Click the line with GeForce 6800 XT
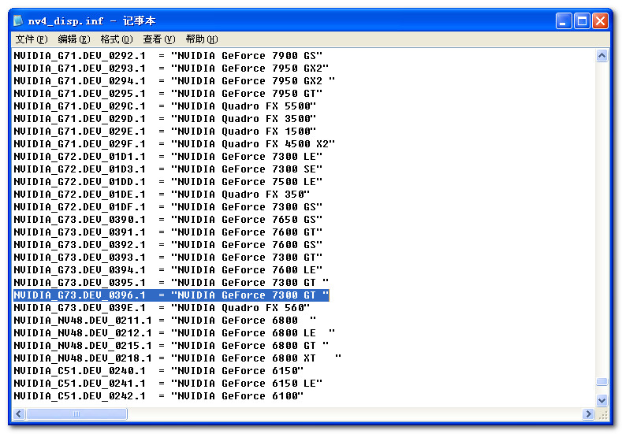 point(177,358)
